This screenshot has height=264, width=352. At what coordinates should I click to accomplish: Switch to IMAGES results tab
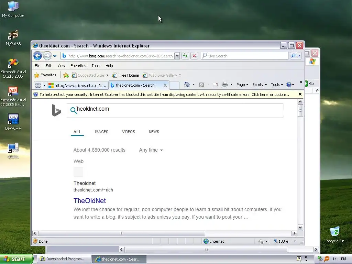(x=101, y=132)
